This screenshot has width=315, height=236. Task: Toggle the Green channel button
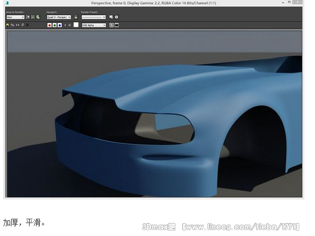[54, 25]
